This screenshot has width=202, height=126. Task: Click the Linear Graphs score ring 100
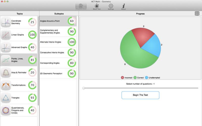coord(32,35)
